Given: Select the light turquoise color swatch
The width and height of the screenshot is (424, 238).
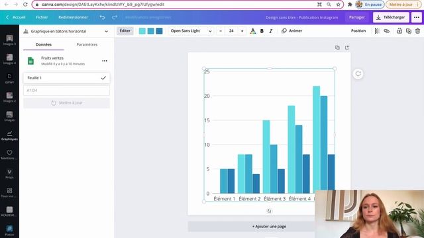Looking at the screenshot, I should click(x=142, y=31).
